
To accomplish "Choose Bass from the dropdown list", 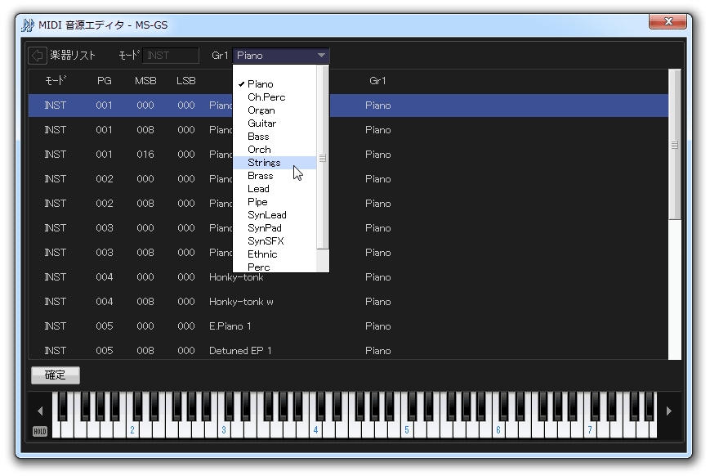I will [275, 137].
